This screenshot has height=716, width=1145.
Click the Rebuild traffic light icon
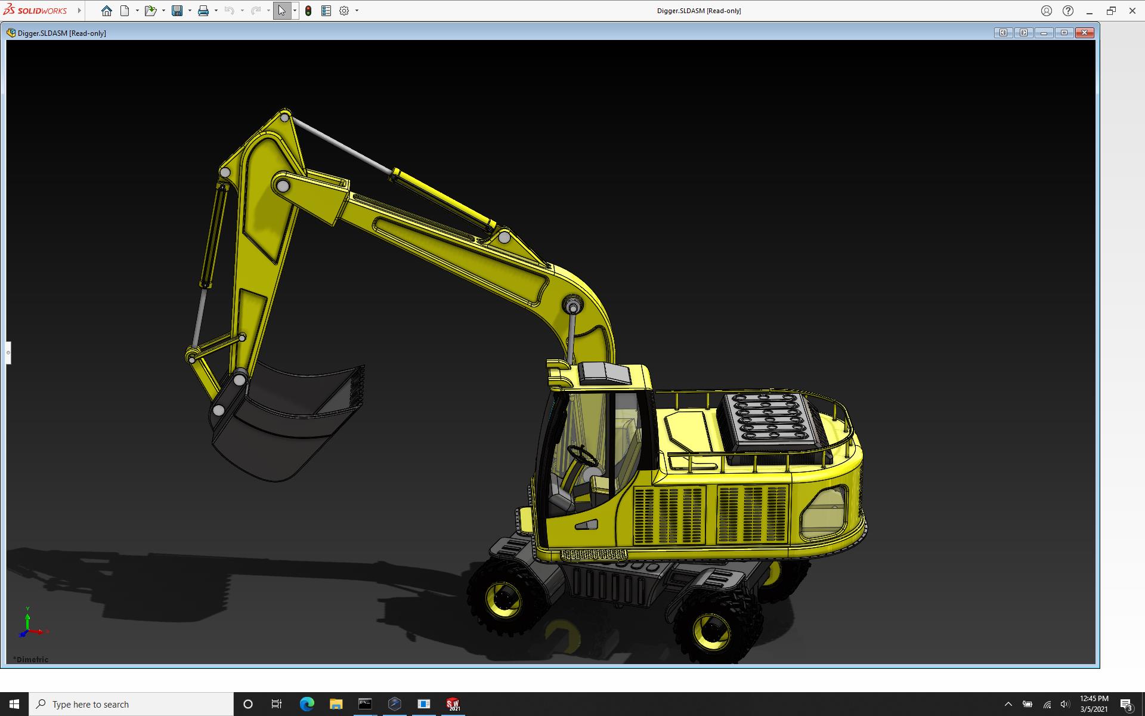point(308,11)
